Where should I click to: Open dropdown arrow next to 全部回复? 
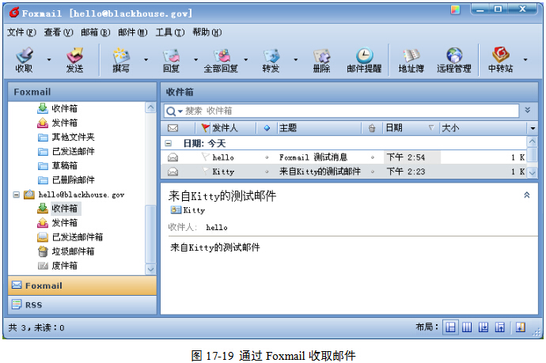coord(246,59)
